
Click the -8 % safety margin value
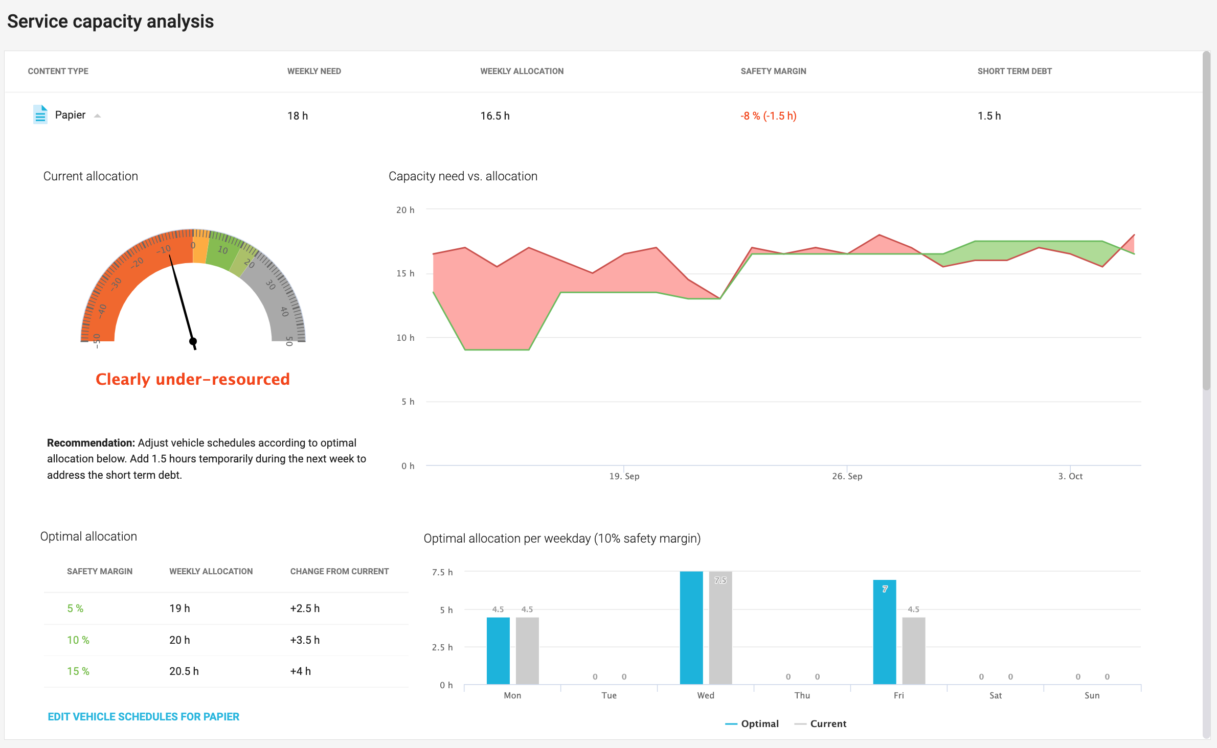point(768,116)
